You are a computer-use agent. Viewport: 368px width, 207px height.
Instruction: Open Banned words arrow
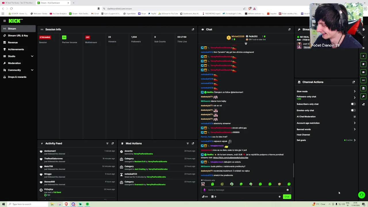pos(354,129)
